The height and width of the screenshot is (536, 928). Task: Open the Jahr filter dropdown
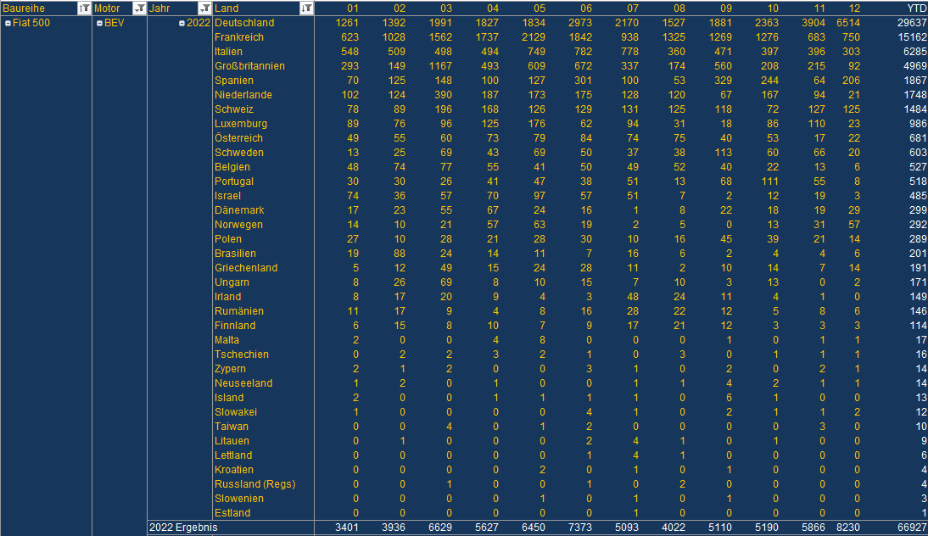[204, 8]
